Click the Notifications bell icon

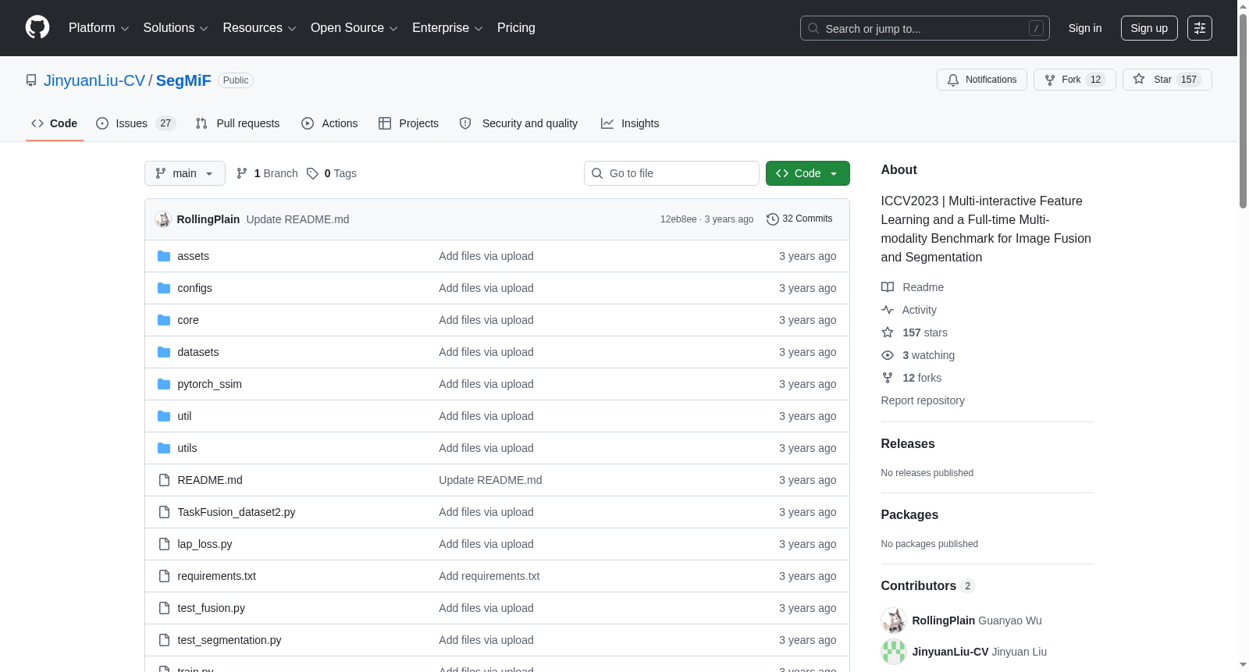tap(953, 80)
